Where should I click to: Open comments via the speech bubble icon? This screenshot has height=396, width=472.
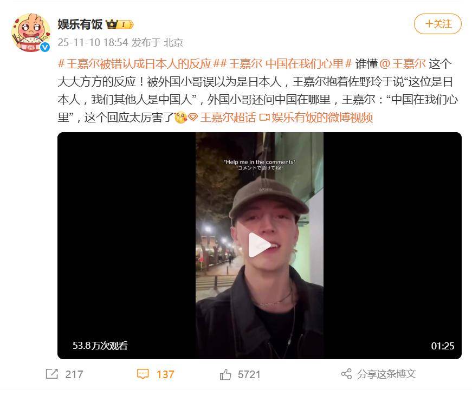(x=143, y=374)
